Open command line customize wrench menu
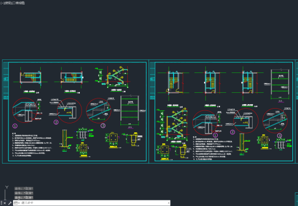The height and width of the screenshot is (206, 298). click(x=10, y=203)
